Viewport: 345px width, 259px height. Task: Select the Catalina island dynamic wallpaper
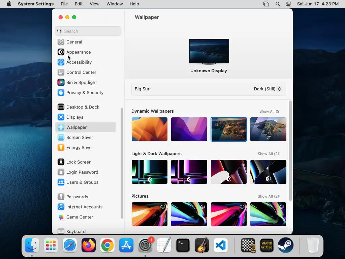[x=268, y=129]
